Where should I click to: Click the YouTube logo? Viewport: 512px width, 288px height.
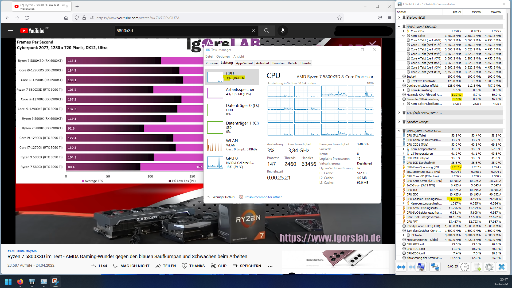click(33, 31)
